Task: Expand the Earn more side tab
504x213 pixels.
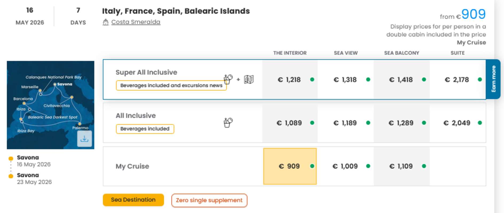Action: click(493, 79)
